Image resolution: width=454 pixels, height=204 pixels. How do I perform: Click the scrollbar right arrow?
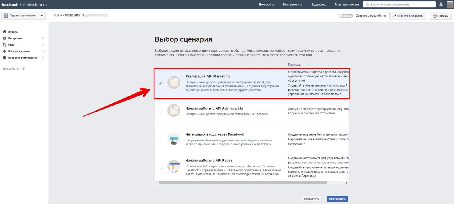click(346, 183)
